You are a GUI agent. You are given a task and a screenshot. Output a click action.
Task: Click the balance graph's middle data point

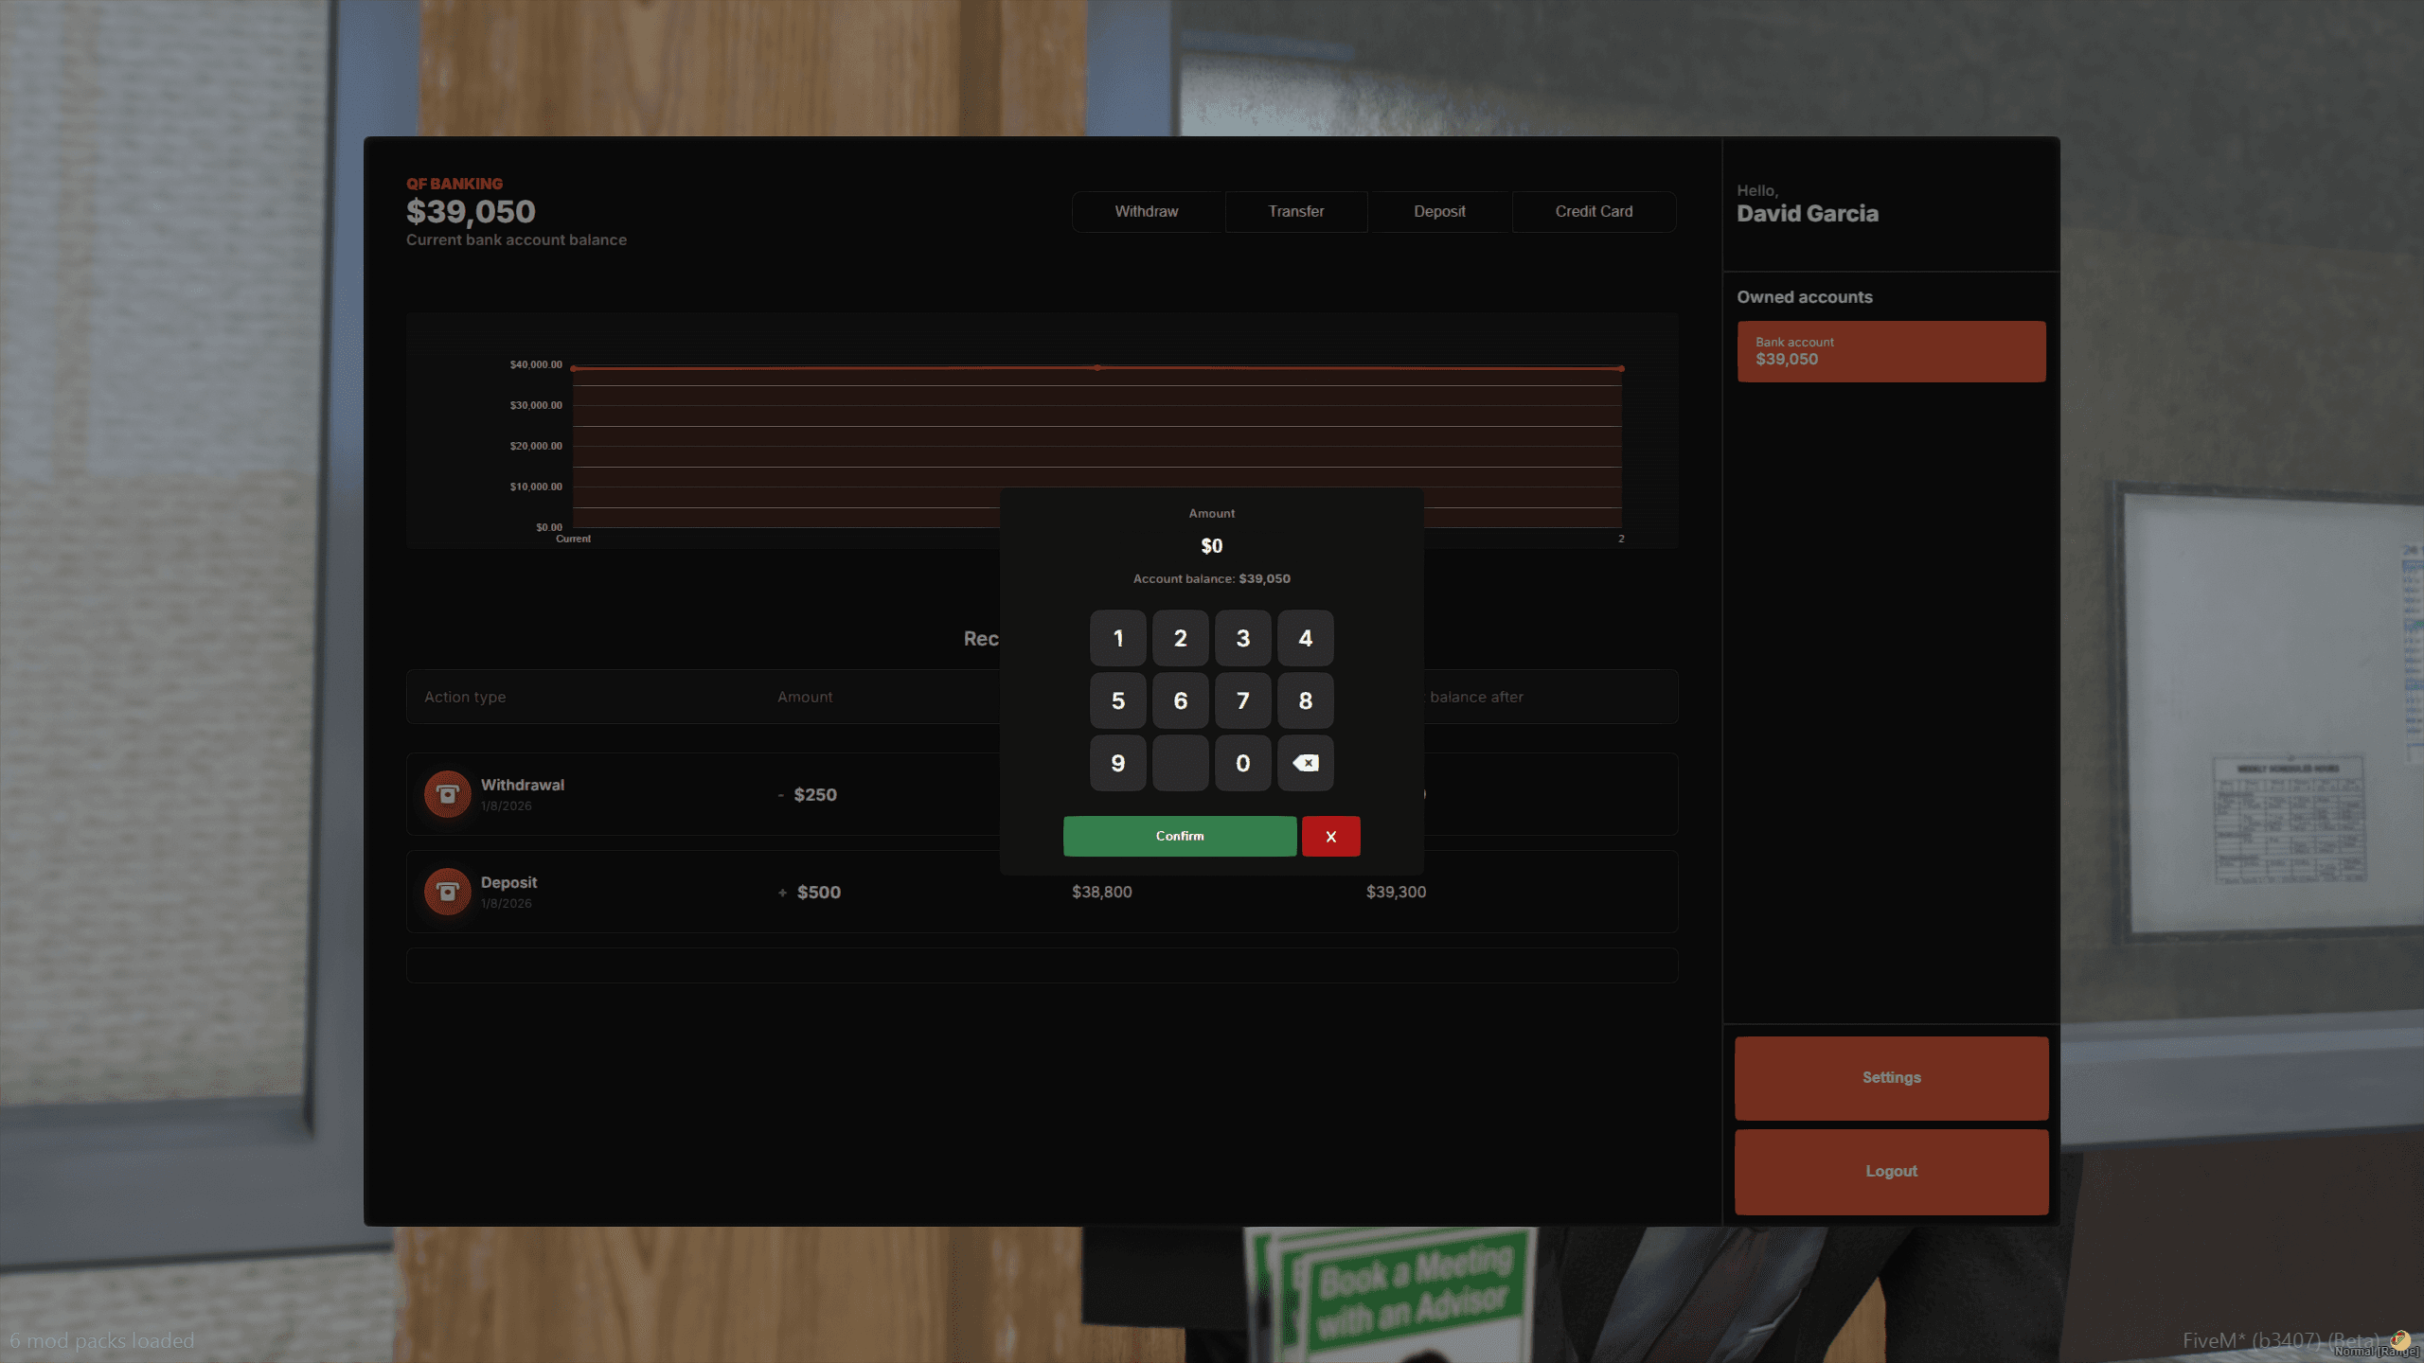[1097, 367]
